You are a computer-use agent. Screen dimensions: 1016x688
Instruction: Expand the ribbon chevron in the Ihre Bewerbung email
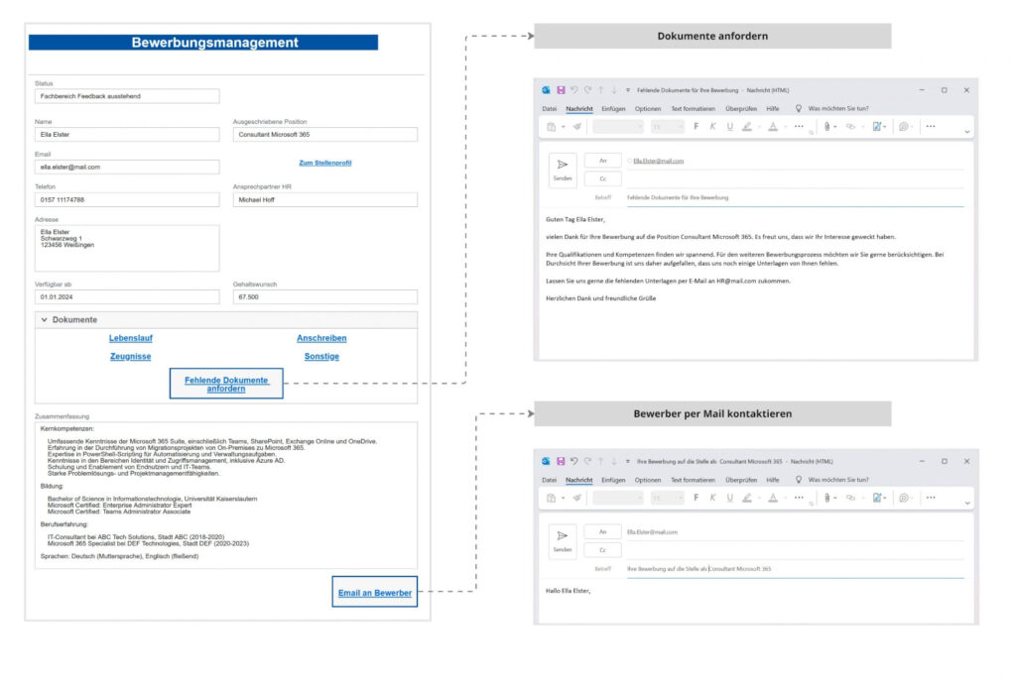click(967, 504)
